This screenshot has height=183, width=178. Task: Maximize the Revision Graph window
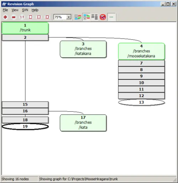click(168, 4)
